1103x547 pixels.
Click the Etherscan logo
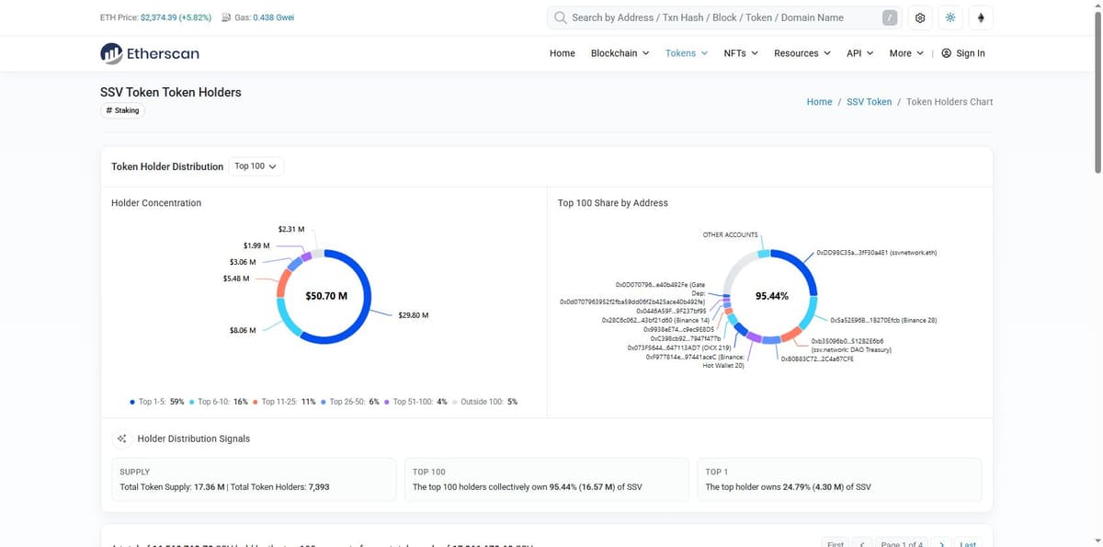coord(149,53)
